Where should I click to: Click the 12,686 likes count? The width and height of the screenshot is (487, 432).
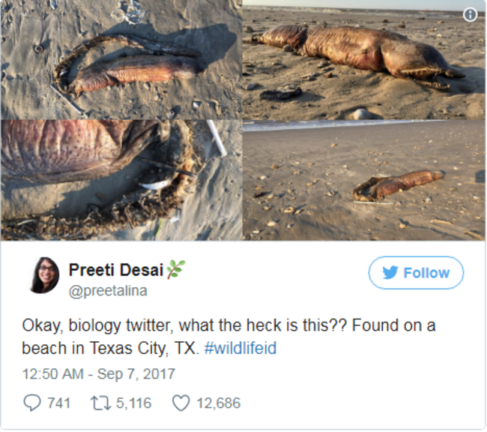click(x=218, y=403)
